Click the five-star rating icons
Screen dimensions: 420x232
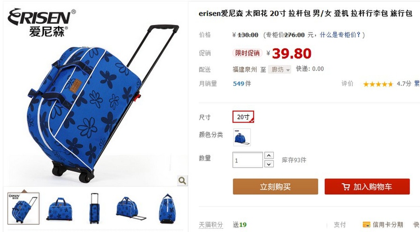click(378, 84)
